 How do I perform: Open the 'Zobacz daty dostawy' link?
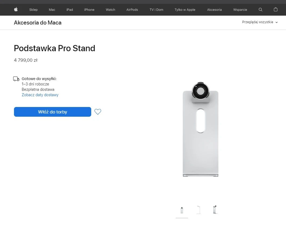(40, 95)
